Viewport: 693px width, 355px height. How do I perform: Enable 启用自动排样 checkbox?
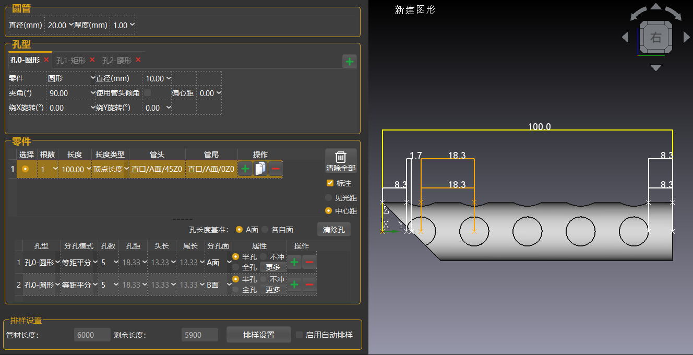coord(300,335)
